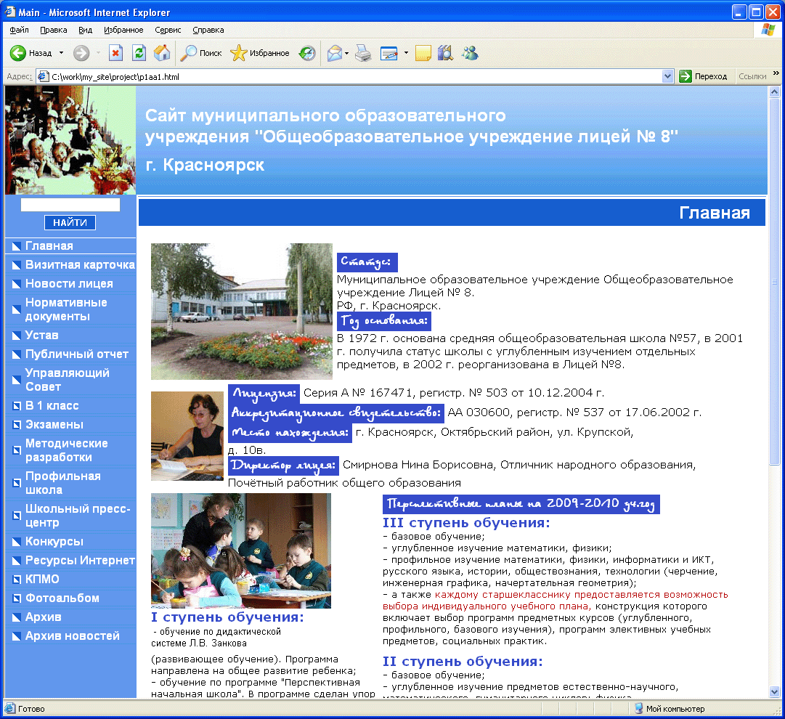Click the scrollbar up arrow
The image size is (785, 719).
point(775,92)
